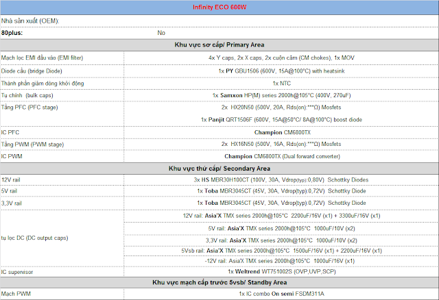Select the 'Tụ chính (bulk caps)' label
439x300 pixels.
27,95
